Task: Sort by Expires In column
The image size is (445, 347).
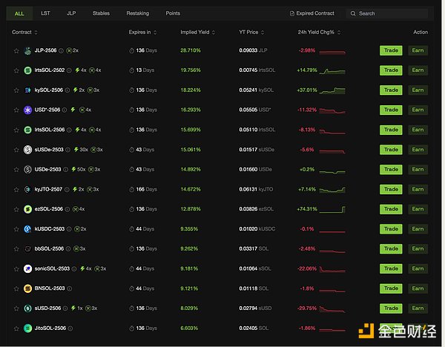Action: click(x=142, y=33)
